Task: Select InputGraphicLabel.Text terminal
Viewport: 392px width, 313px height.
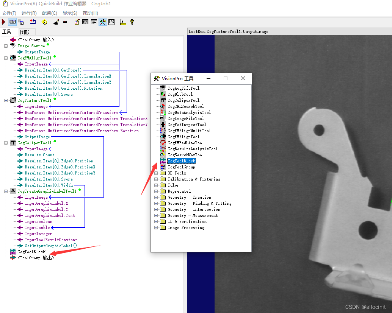Action: (50, 215)
